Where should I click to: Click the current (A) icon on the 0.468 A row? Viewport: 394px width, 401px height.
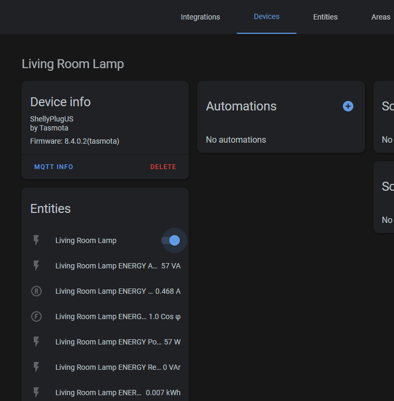click(36, 291)
